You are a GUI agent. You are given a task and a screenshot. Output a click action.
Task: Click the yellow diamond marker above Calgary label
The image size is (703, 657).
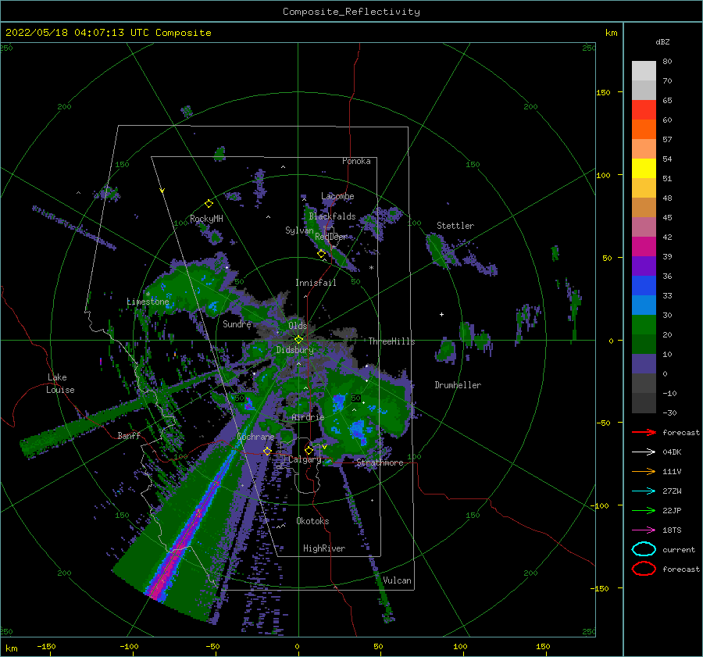[x=309, y=450]
